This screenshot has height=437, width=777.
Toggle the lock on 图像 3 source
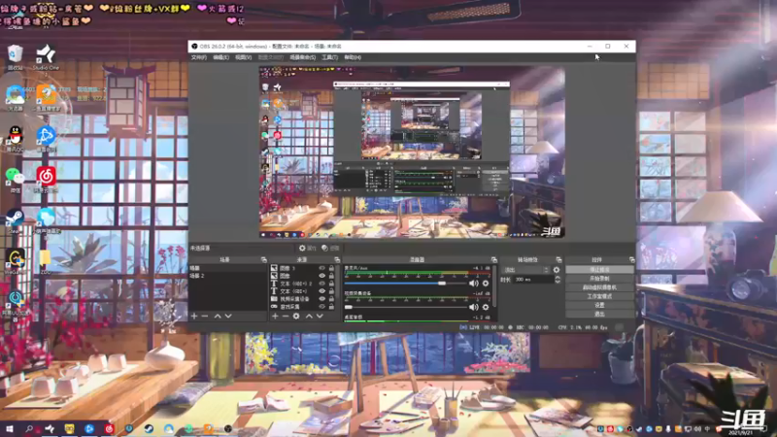tap(331, 268)
